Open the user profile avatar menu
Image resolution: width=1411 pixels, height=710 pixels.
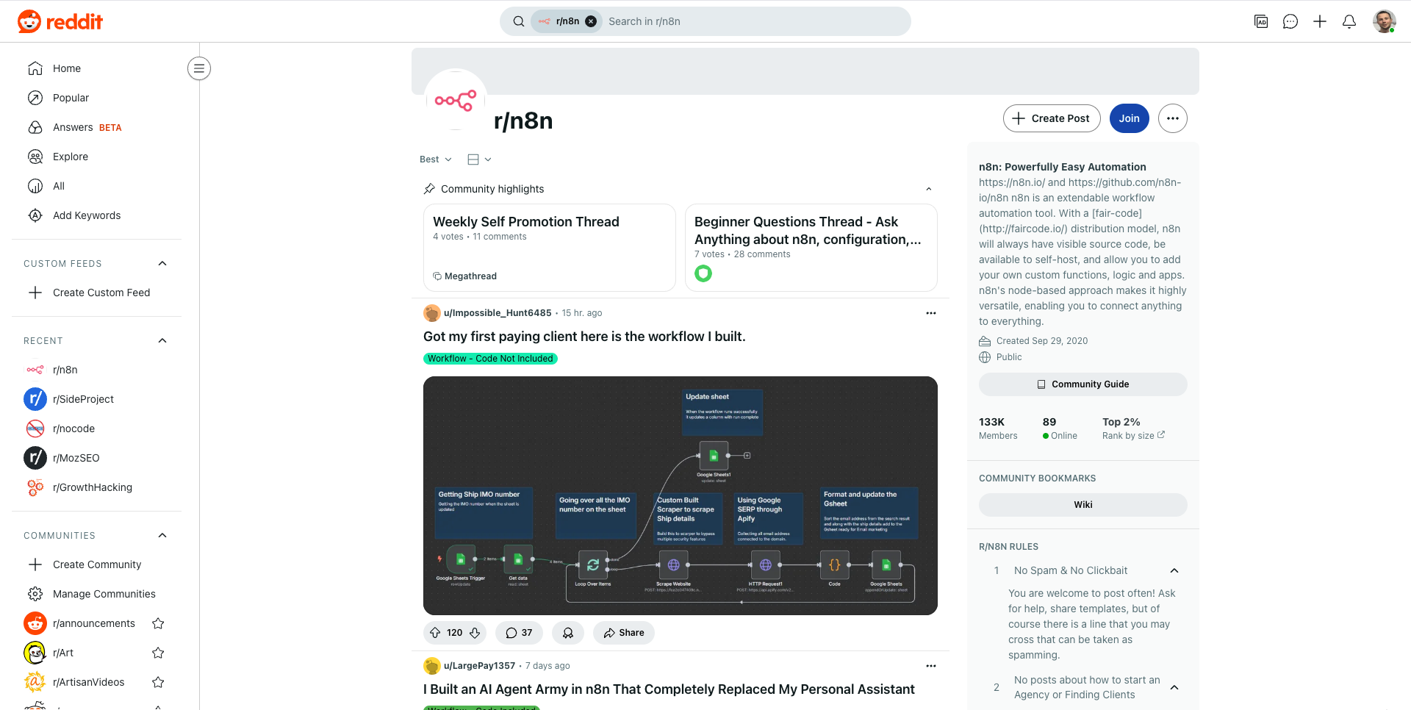[x=1385, y=21]
